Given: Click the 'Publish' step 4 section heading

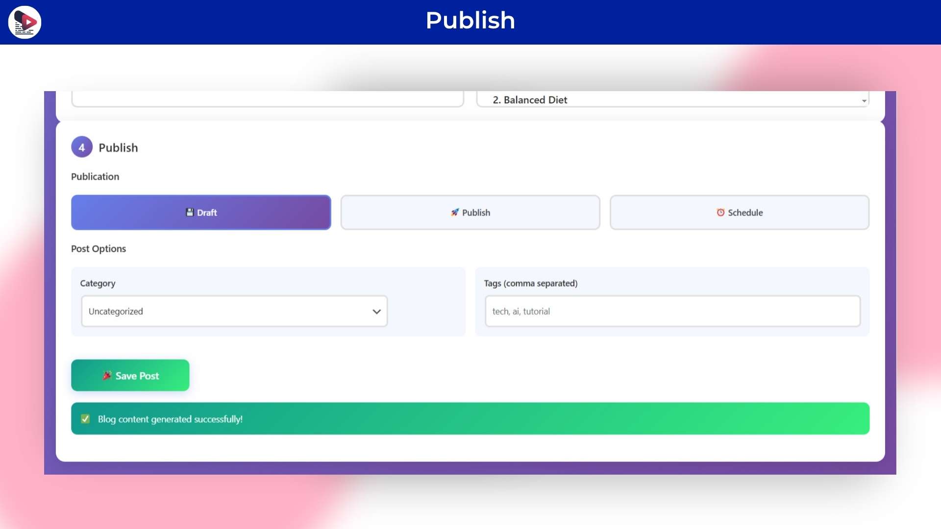Looking at the screenshot, I should 118,147.
